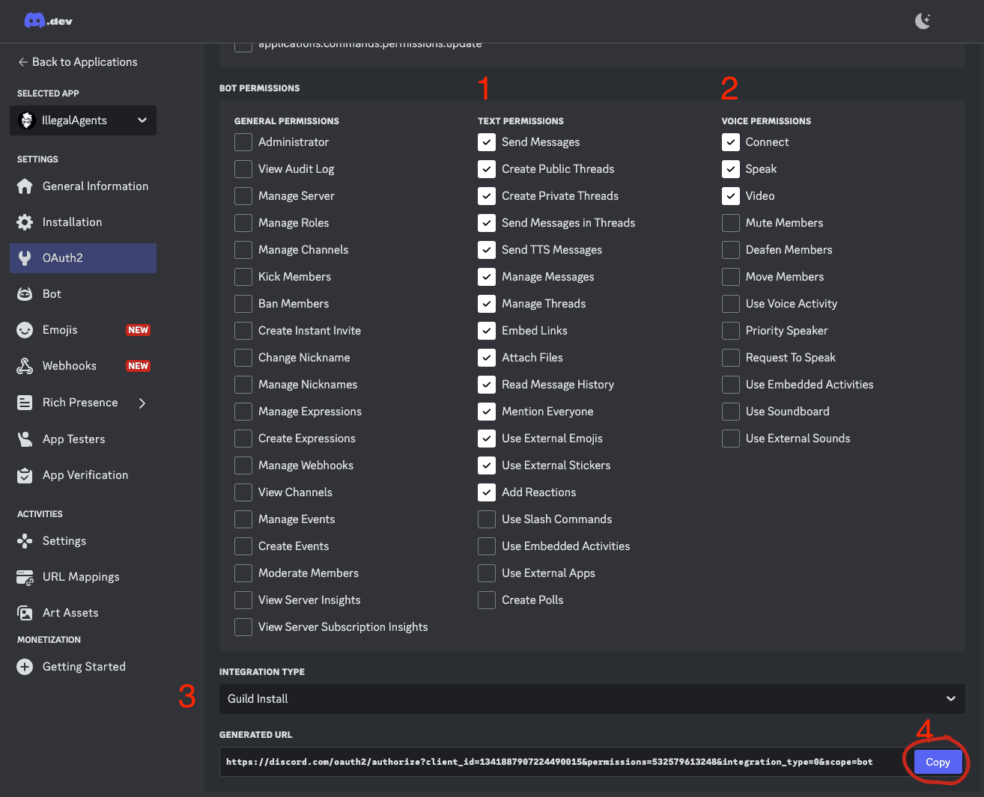The image size is (984, 797).
Task: Click the App Testers icon
Action: [x=25, y=439]
